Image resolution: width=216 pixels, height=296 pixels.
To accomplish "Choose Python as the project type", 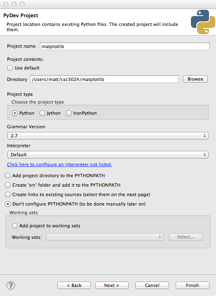I will pyautogui.click(x=15, y=113).
